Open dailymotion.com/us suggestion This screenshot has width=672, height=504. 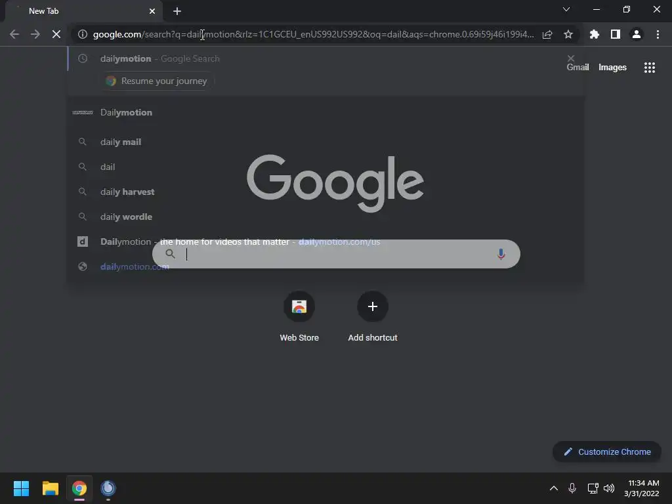click(325, 241)
